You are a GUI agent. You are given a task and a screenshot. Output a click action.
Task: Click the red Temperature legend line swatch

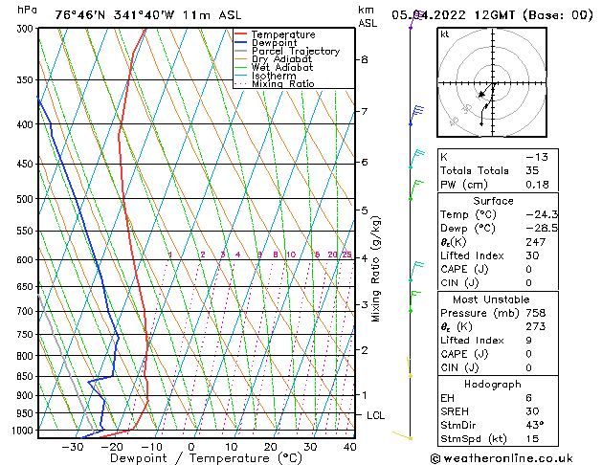[241, 34]
